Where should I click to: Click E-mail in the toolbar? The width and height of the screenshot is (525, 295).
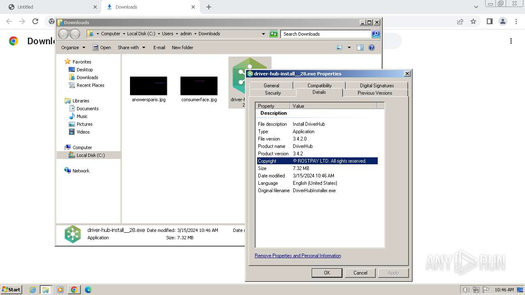point(159,48)
